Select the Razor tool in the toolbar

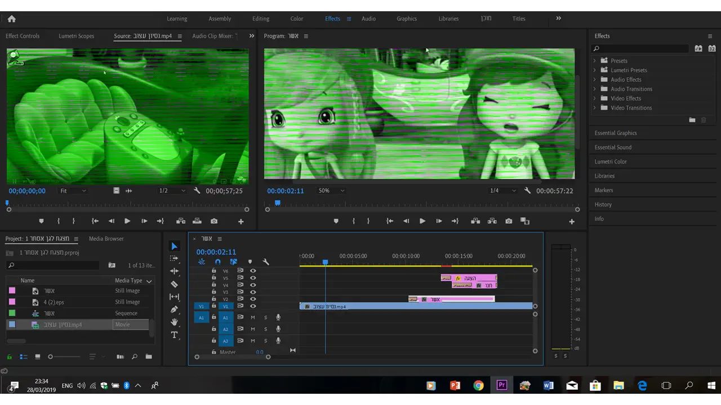pos(174,284)
